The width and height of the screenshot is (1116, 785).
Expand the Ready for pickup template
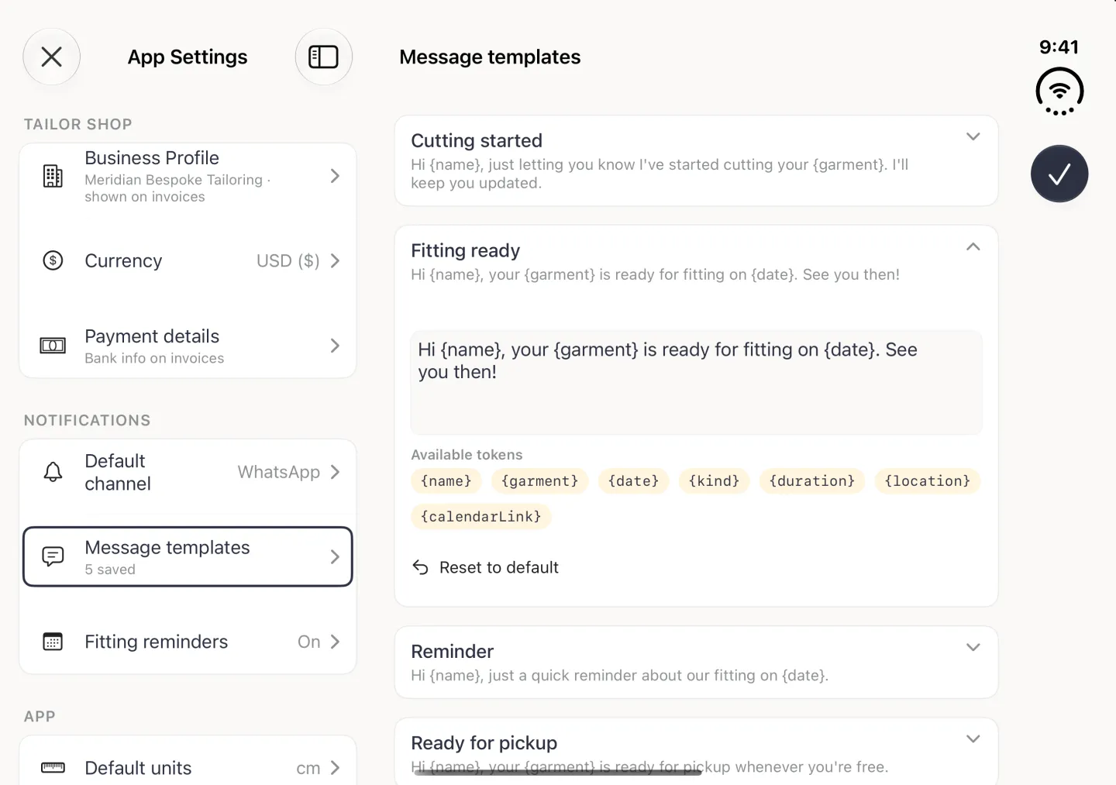click(973, 739)
